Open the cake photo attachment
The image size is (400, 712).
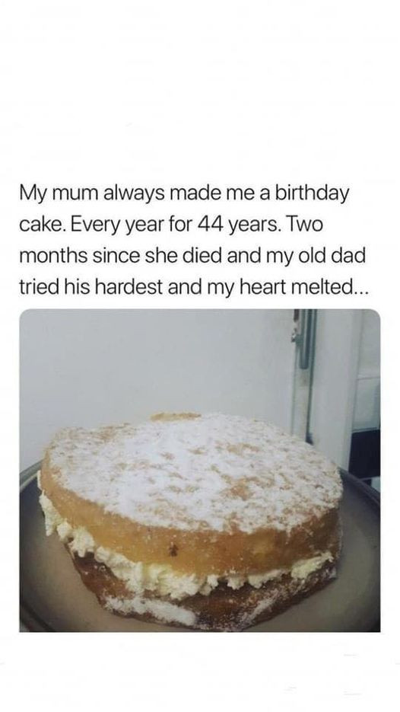(199, 470)
